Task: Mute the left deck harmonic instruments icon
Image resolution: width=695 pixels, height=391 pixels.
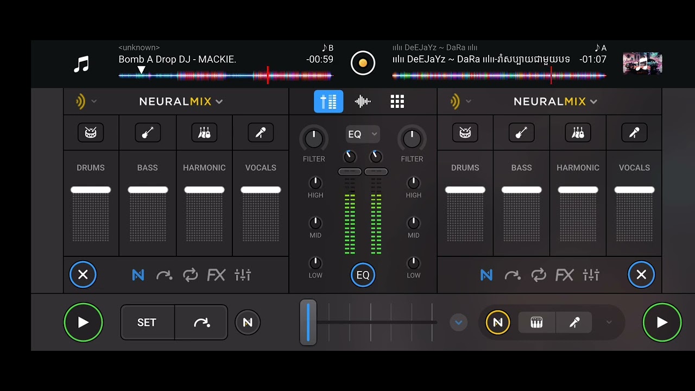Action: [204, 133]
